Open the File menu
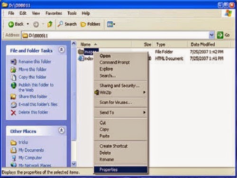This screenshot has width=237, height=178. (x=11, y=13)
